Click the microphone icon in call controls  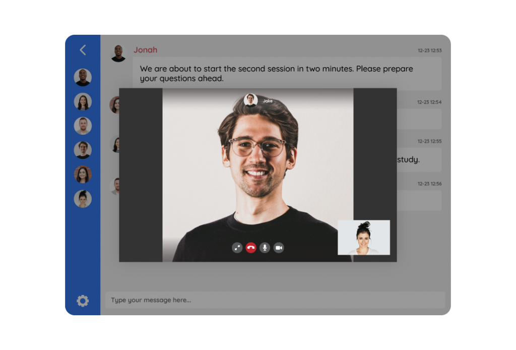[x=265, y=248]
